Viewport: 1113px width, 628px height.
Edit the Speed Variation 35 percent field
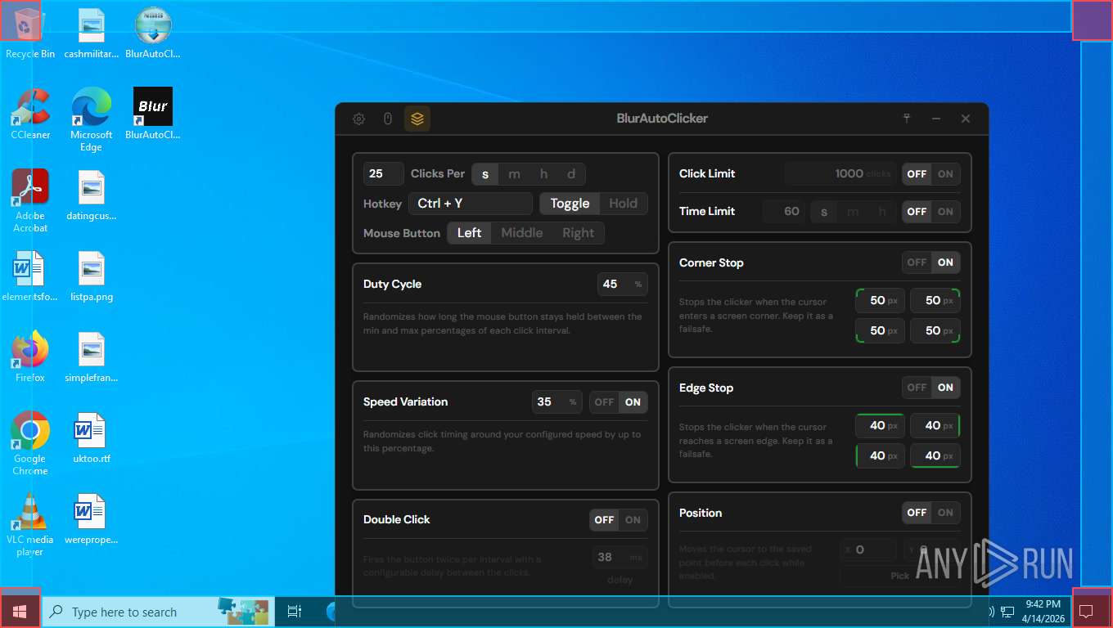coord(557,402)
